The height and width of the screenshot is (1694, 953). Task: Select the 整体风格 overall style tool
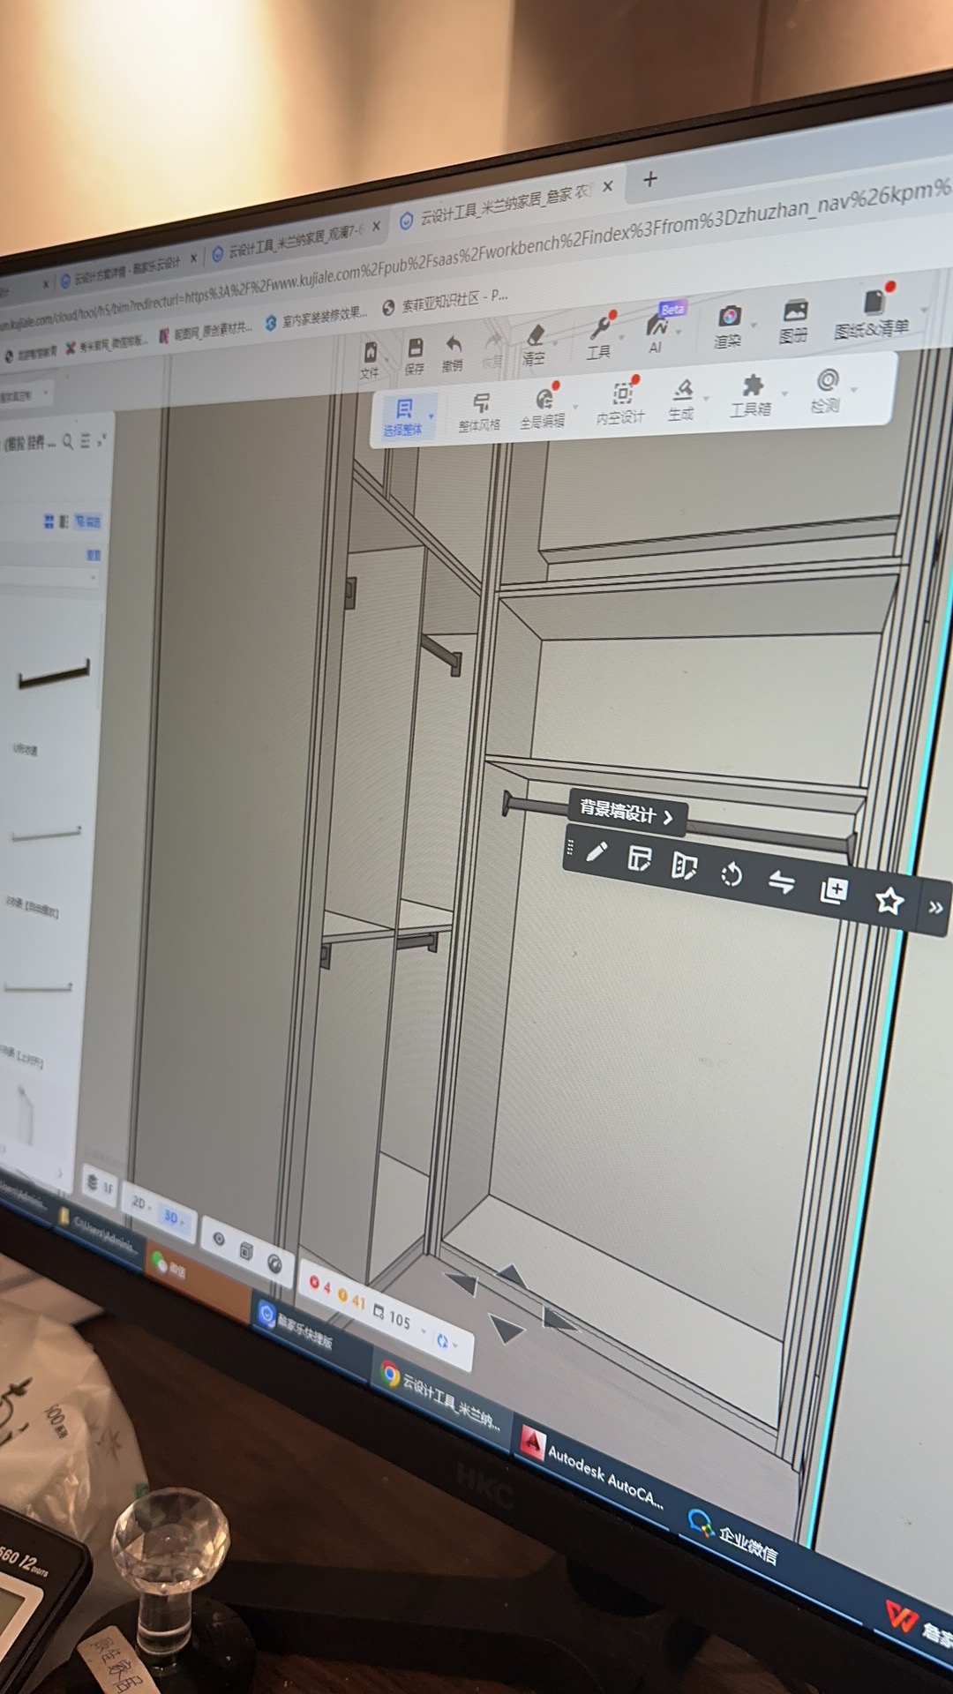click(x=480, y=412)
